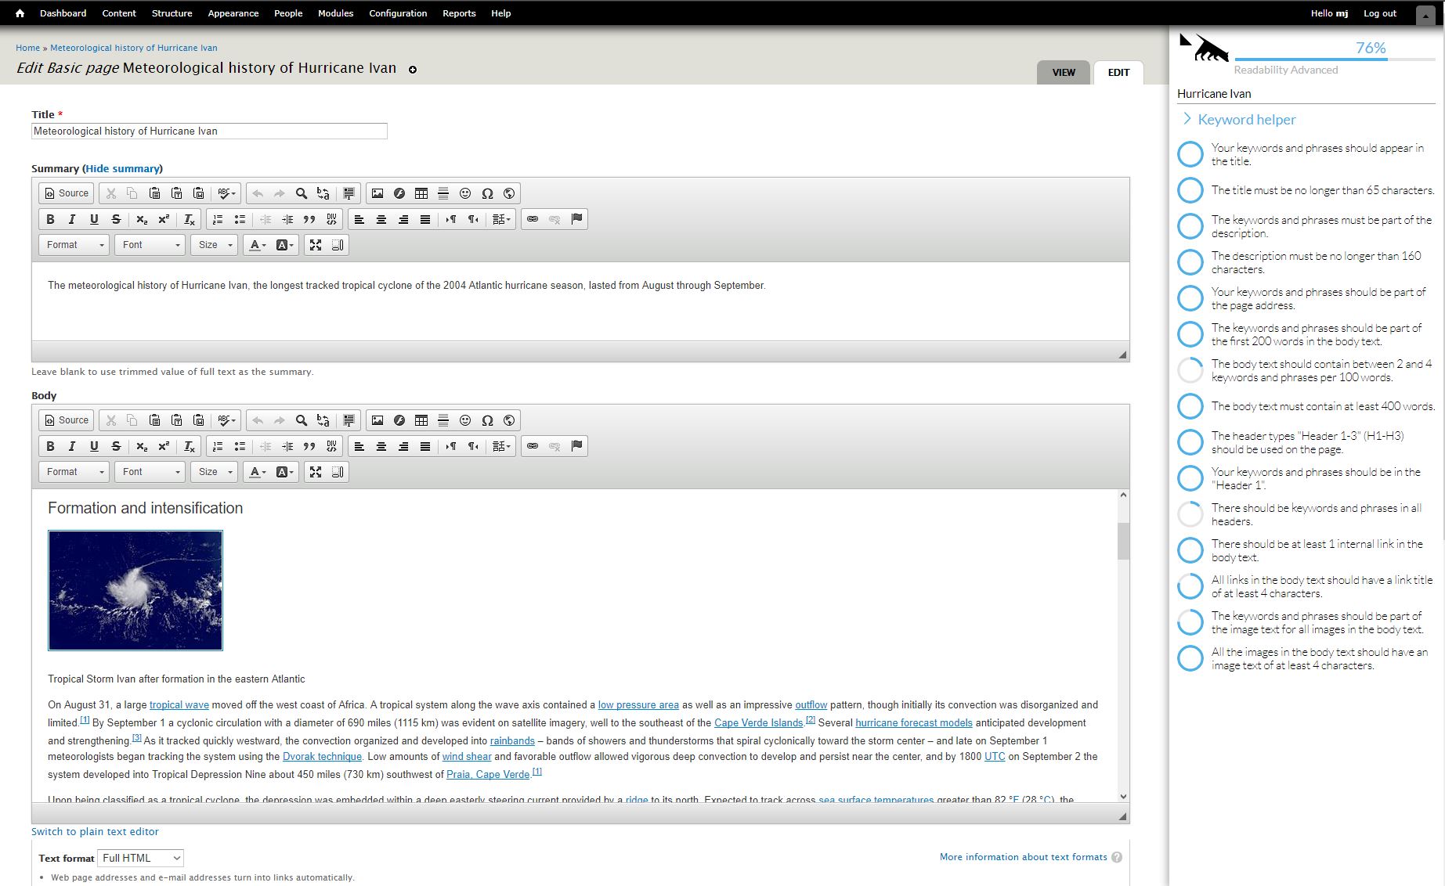Insert a smiley into the Summary text
Image resolution: width=1445 pixels, height=886 pixels.
(464, 193)
